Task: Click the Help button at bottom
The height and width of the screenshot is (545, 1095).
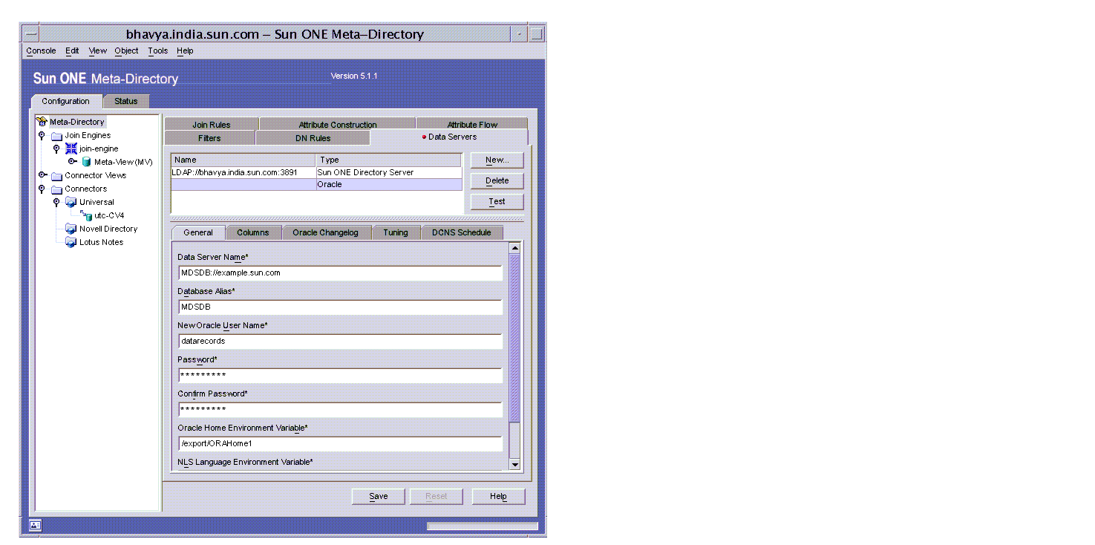Action: 499,497
